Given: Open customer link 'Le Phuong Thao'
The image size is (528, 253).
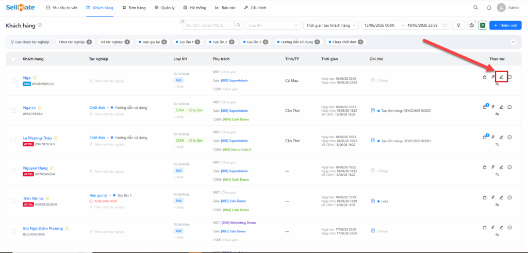Looking at the screenshot, I should 37,138.
